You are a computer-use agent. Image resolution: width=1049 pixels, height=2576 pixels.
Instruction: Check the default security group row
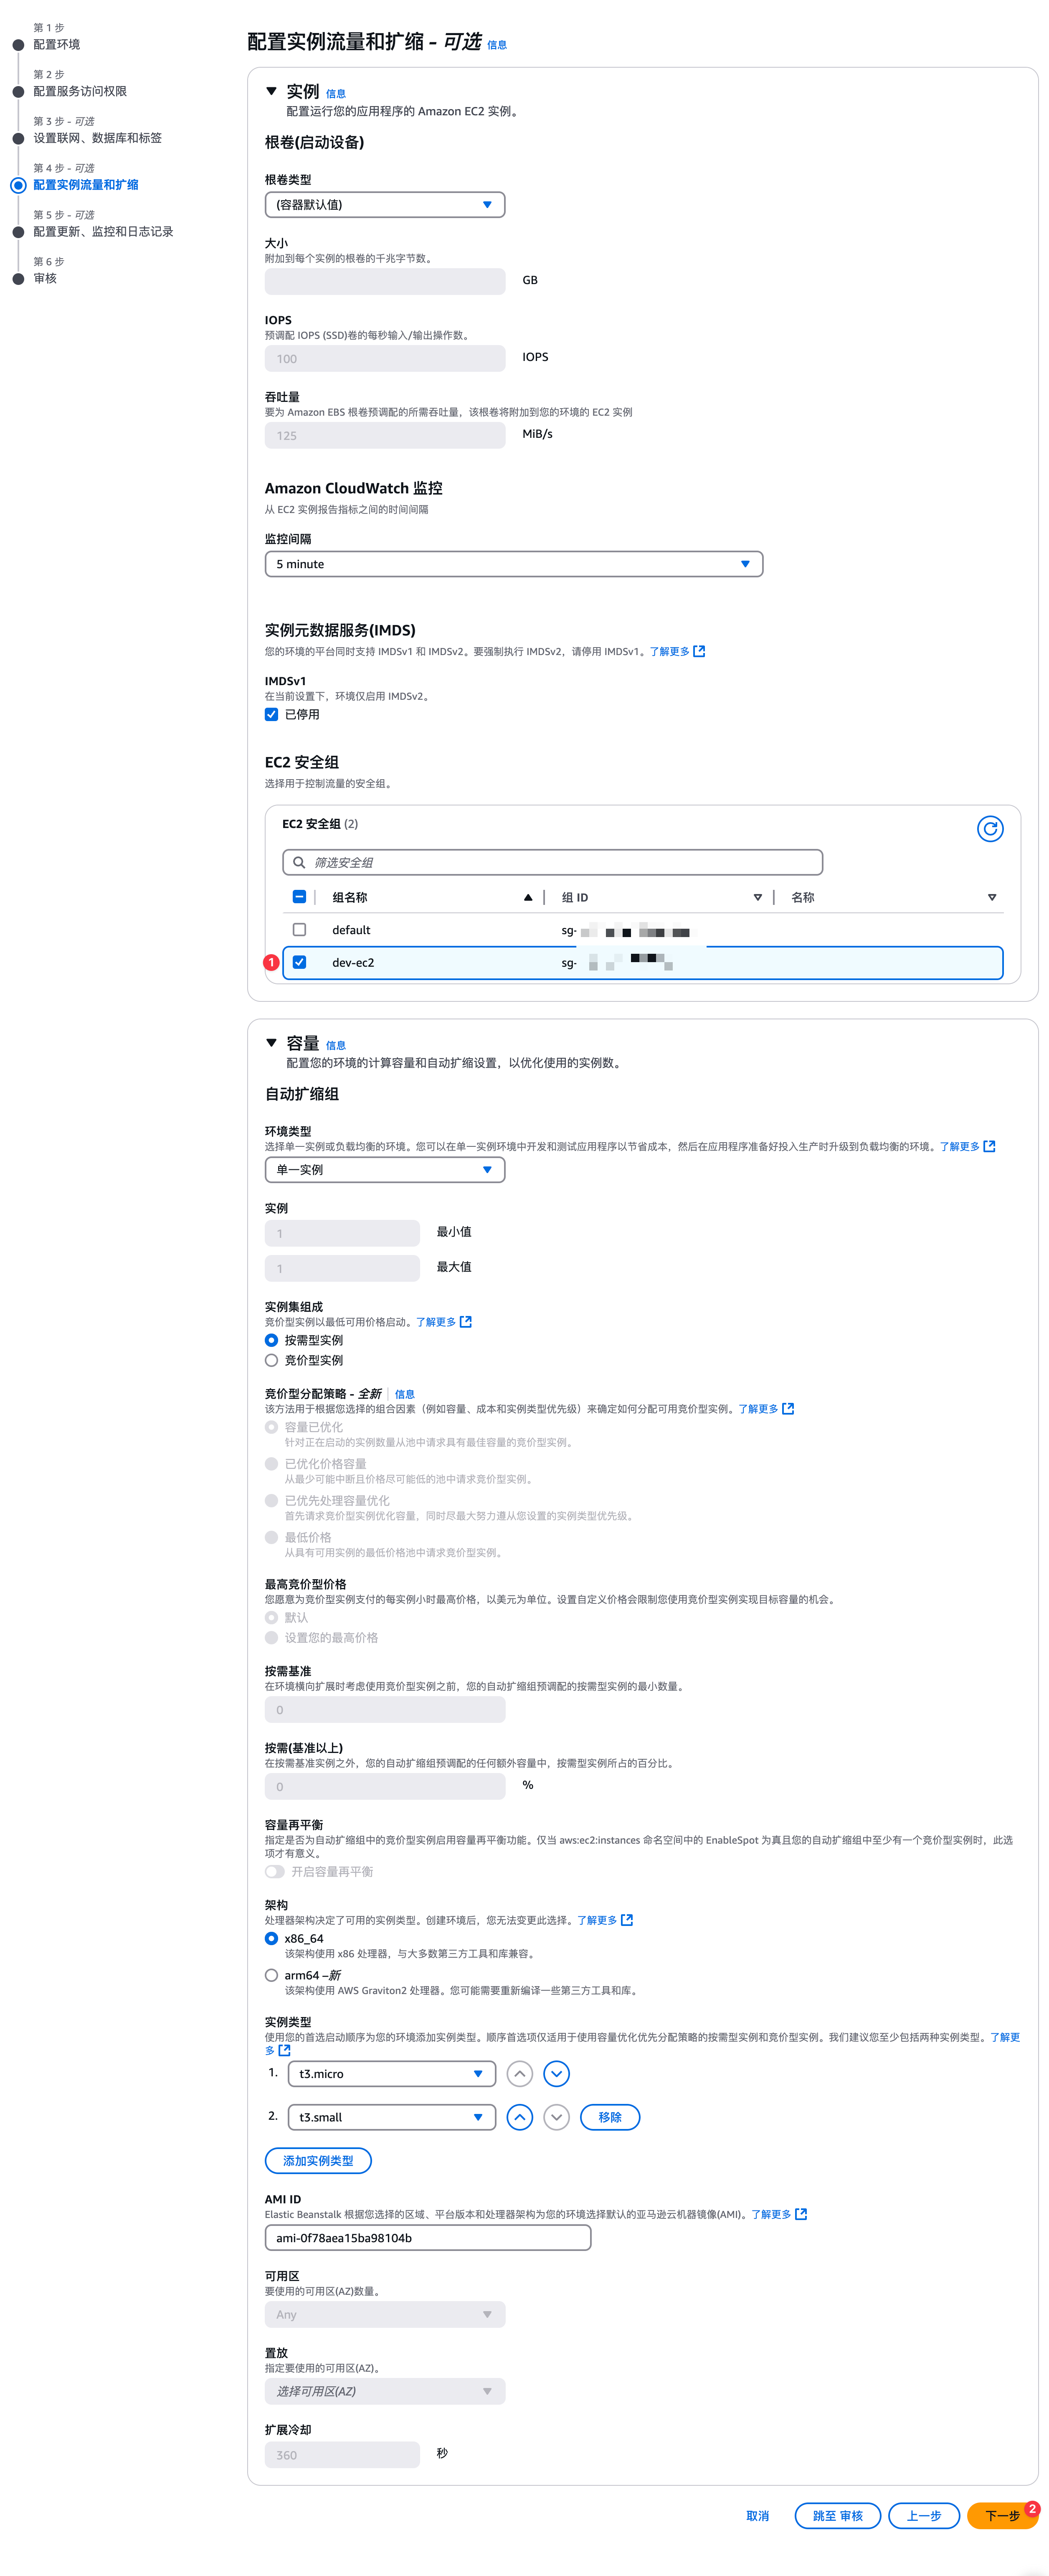click(x=299, y=930)
